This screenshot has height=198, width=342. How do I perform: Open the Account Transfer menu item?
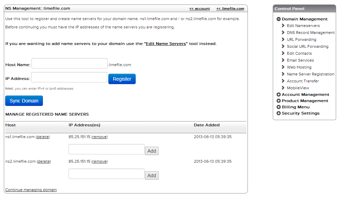pos(303,81)
